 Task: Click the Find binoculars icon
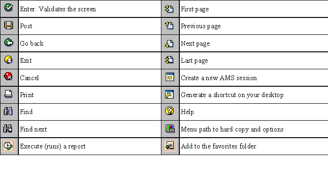pos(8,111)
